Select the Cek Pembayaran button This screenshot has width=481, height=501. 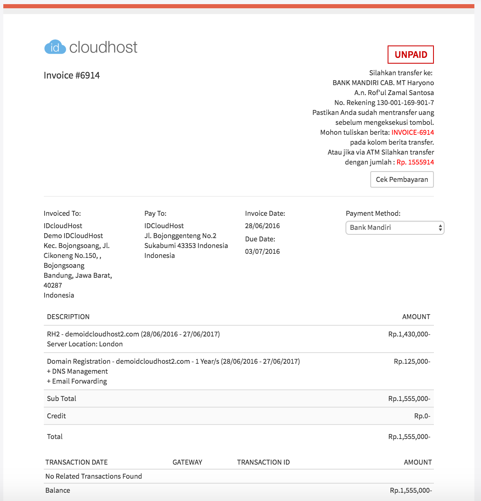pyautogui.click(x=401, y=179)
